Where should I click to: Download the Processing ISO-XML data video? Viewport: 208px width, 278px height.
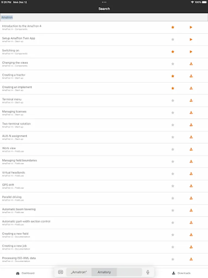pos(191,259)
